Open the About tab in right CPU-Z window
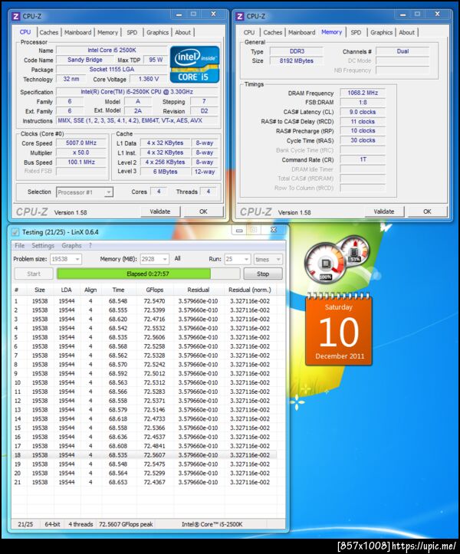The height and width of the screenshot is (554, 460). point(406,32)
